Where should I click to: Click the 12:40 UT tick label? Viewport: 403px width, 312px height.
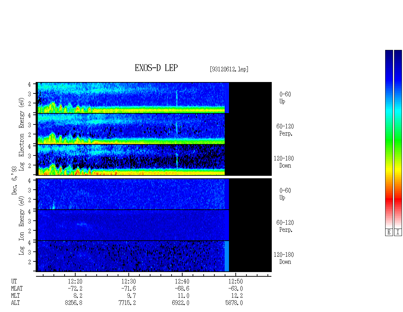pyautogui.click(x=182, y=281)
